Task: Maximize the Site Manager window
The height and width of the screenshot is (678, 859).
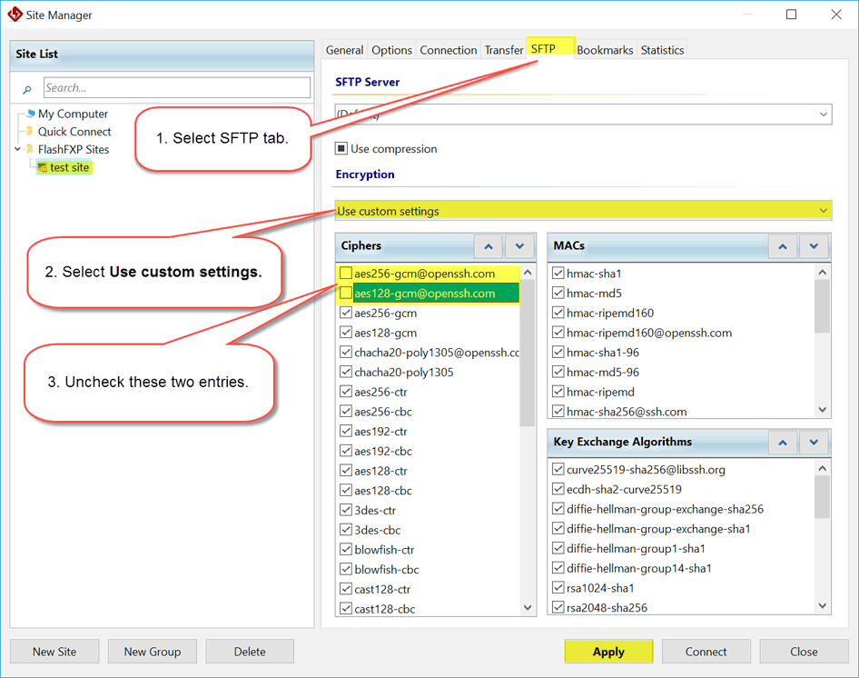Action: pyautogui.click(x=791, y=15)
